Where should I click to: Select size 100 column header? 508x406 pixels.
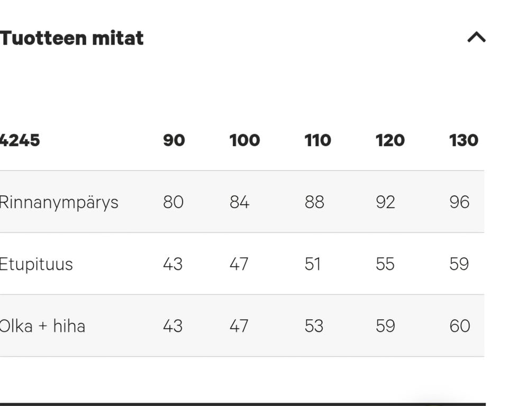pos(244,140)
